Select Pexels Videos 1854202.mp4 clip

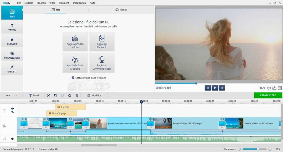pos(251,124)
